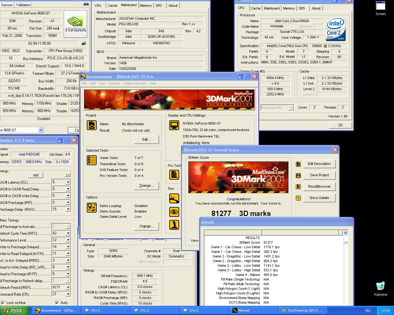The height and width of the screenshot is (315, 394).
Task: Open the пуск Start button
Action: pyautogui.click(x=15, y=310)
